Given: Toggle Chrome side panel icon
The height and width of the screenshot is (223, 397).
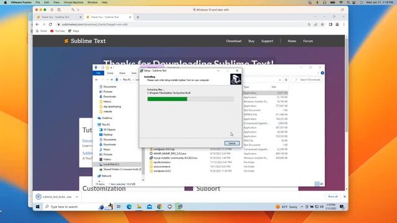Looking at the screenshot, I should point(331,25).
